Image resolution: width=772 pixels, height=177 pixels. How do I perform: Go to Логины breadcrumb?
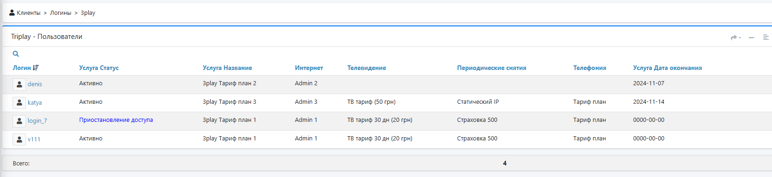click(x=60, y=13)
